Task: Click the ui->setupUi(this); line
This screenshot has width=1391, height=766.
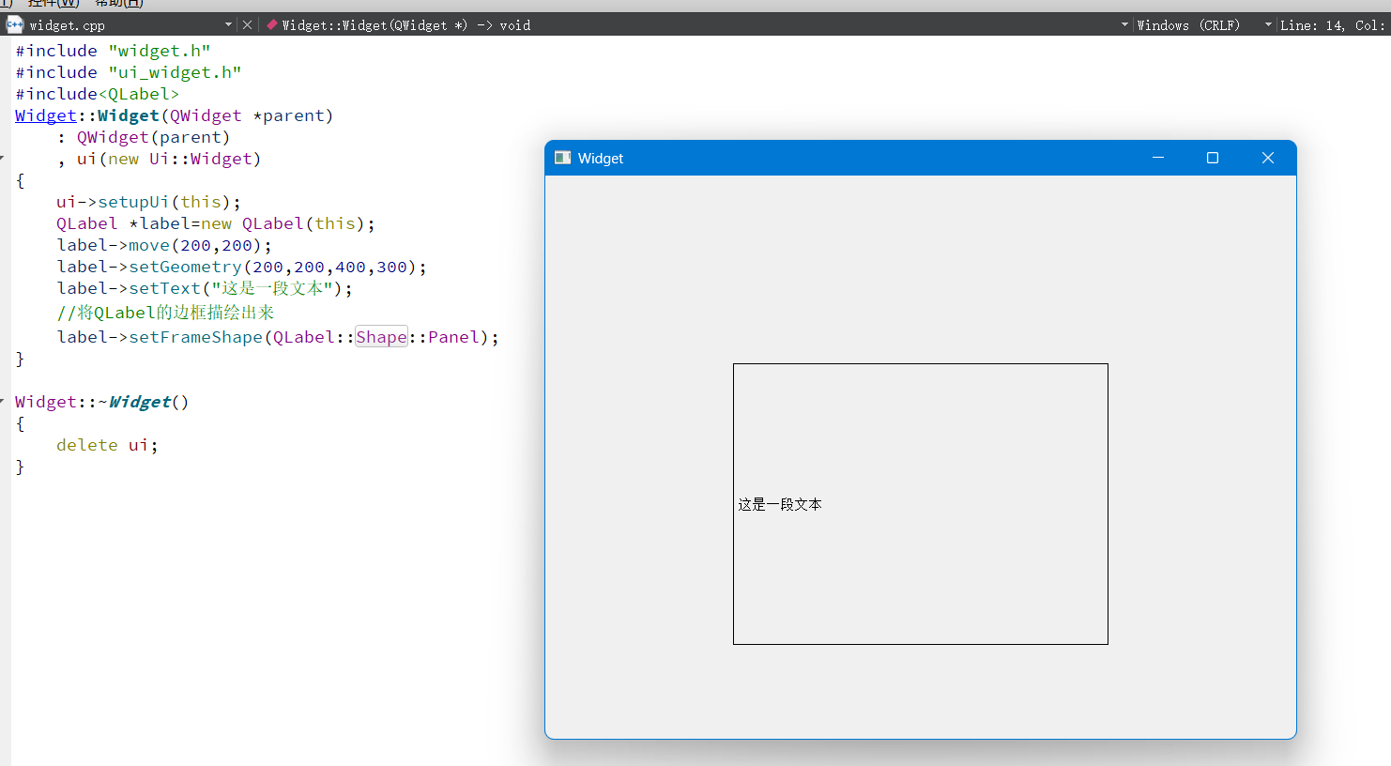Action: click(148, 202)
